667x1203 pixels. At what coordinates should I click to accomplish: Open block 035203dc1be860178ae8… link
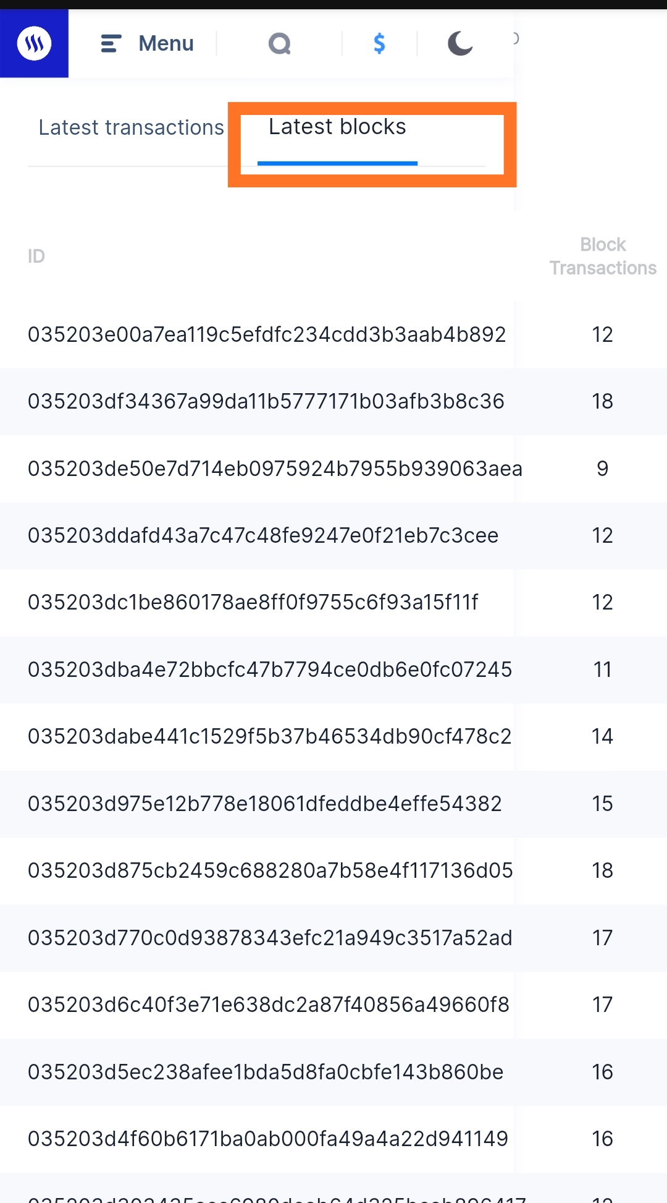coord(253,602)
